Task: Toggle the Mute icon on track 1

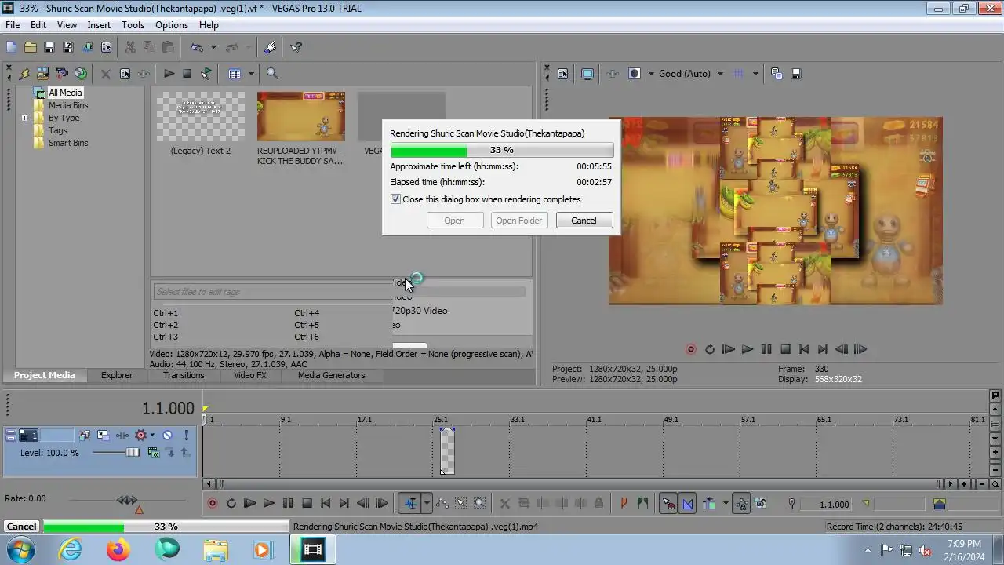Action: click(167, 435)
